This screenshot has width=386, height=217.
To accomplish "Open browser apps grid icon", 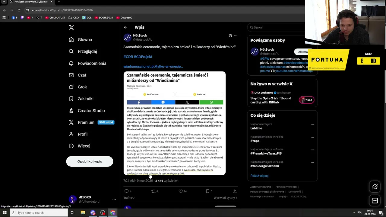I will coord(4,17).
